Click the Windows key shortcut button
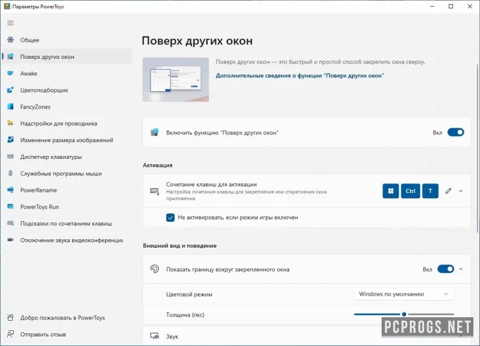This screenshot has height=346, width=480. [391, 191]
